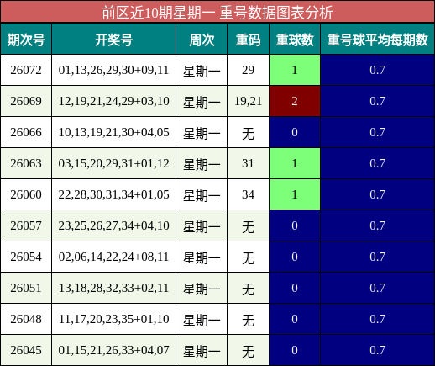Click repeat code 31 in row 26063

(x=248, y=163)
